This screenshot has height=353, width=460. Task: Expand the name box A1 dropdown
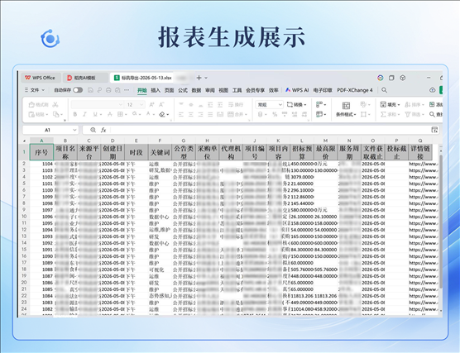[x=74, y=130]
